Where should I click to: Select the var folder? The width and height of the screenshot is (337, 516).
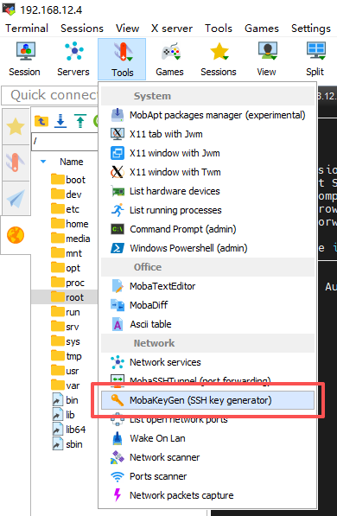66,385
